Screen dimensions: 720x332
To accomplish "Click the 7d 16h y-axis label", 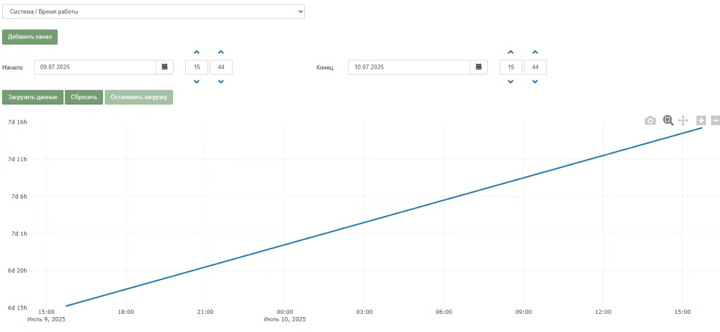I will [18, 122].
